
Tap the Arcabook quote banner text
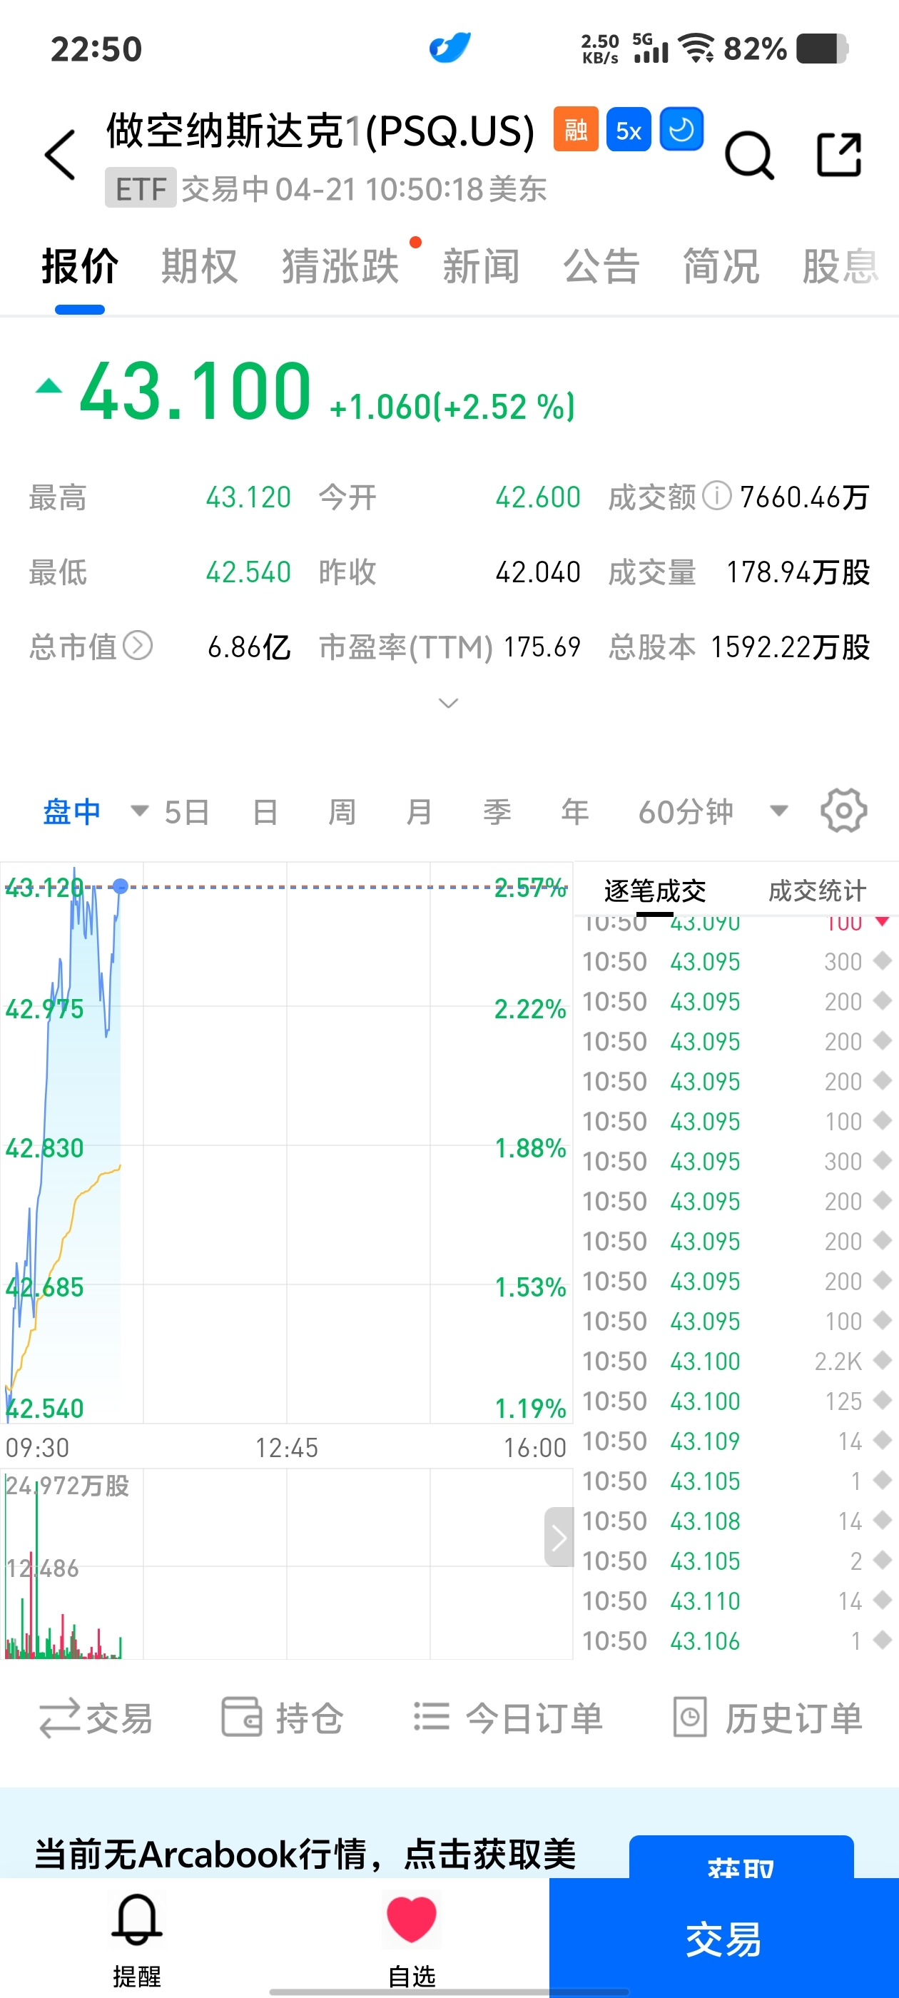(x=305, y=1854)
